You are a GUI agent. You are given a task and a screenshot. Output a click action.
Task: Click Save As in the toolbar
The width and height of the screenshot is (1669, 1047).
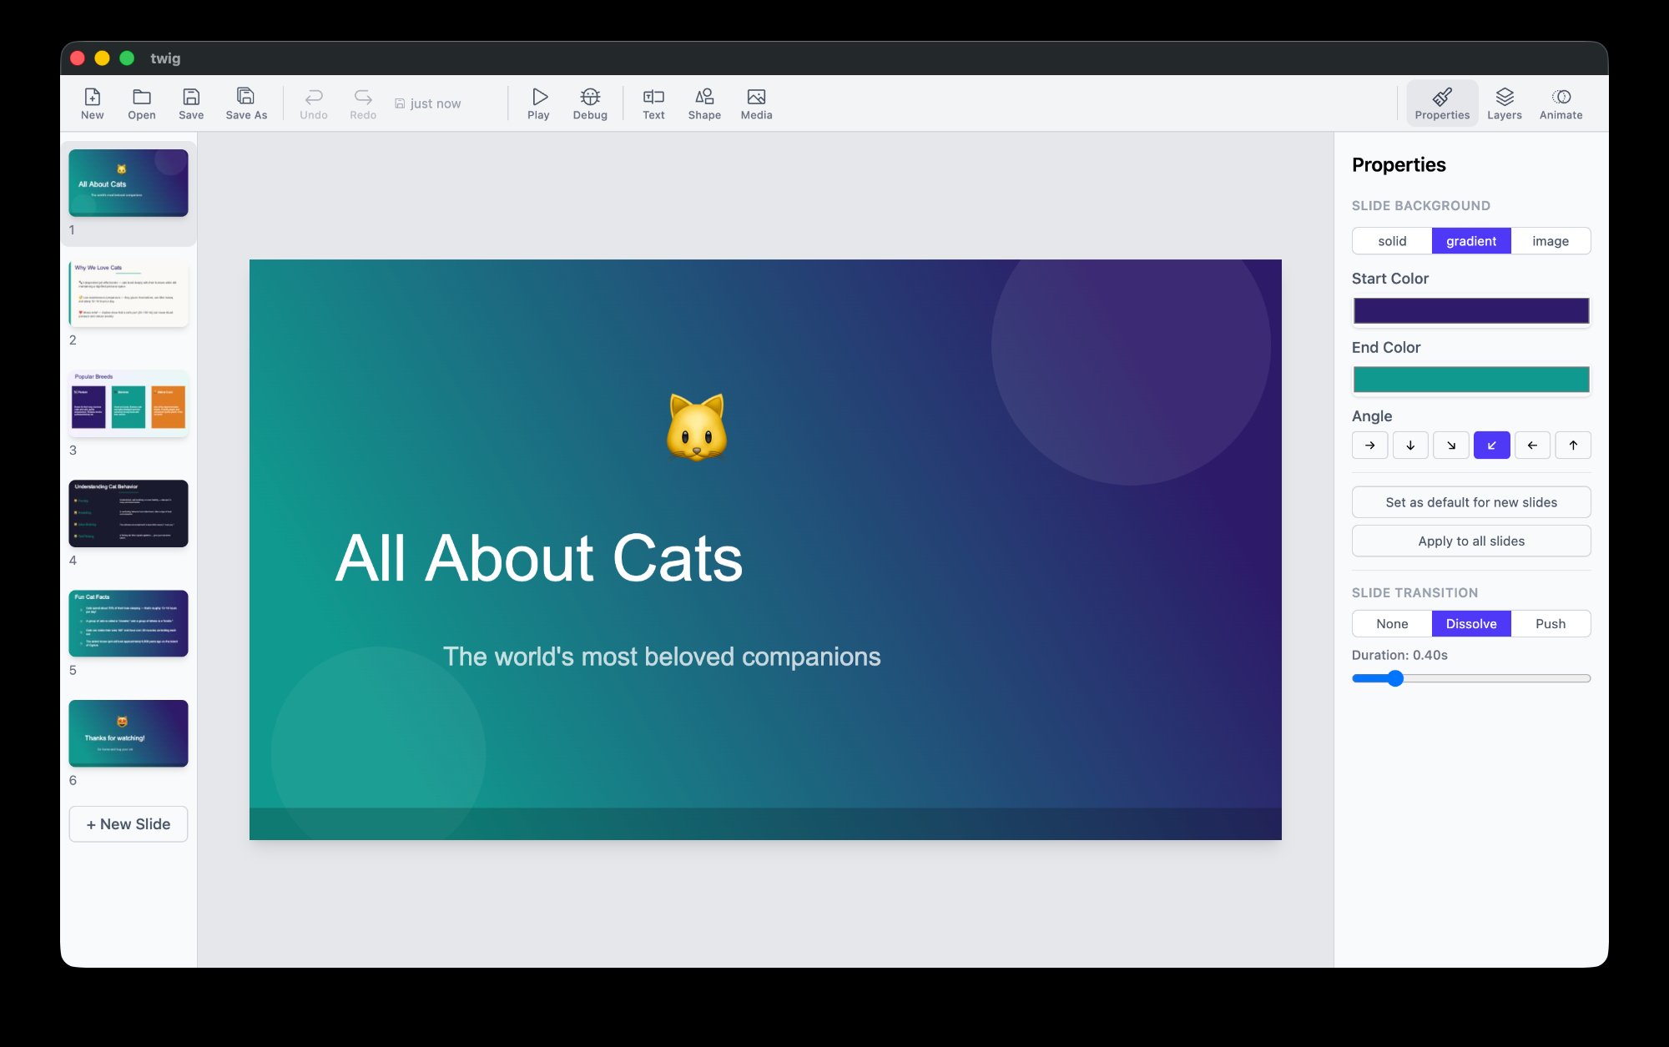pos(246,102)
